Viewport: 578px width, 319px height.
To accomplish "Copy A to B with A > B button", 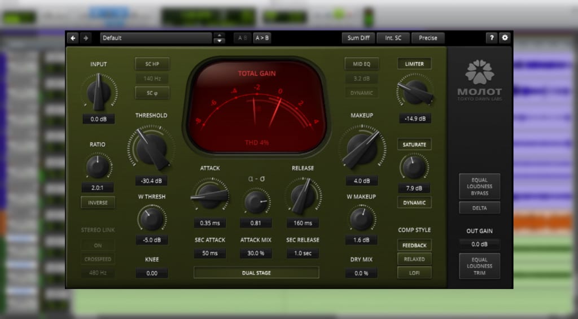I will coord(262,38).
